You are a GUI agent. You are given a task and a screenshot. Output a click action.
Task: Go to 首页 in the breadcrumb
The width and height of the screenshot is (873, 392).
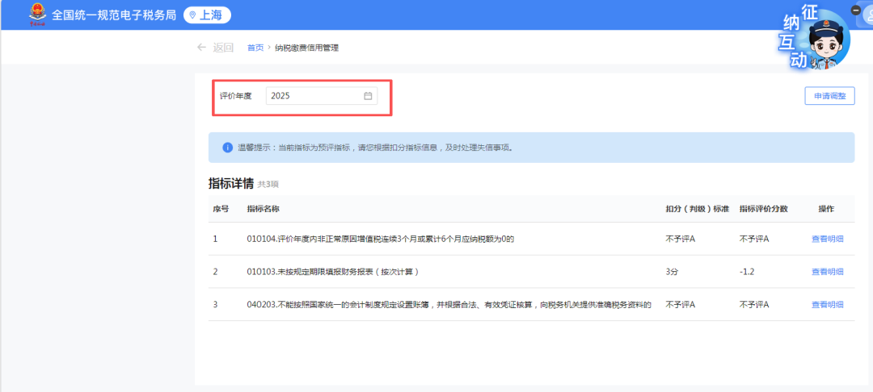point(255,48)
